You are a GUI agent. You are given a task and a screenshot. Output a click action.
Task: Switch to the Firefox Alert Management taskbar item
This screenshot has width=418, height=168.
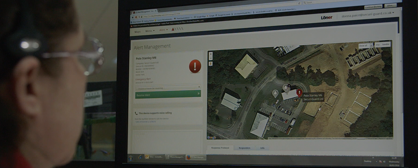pyautogui.click(x=196, y=158)
